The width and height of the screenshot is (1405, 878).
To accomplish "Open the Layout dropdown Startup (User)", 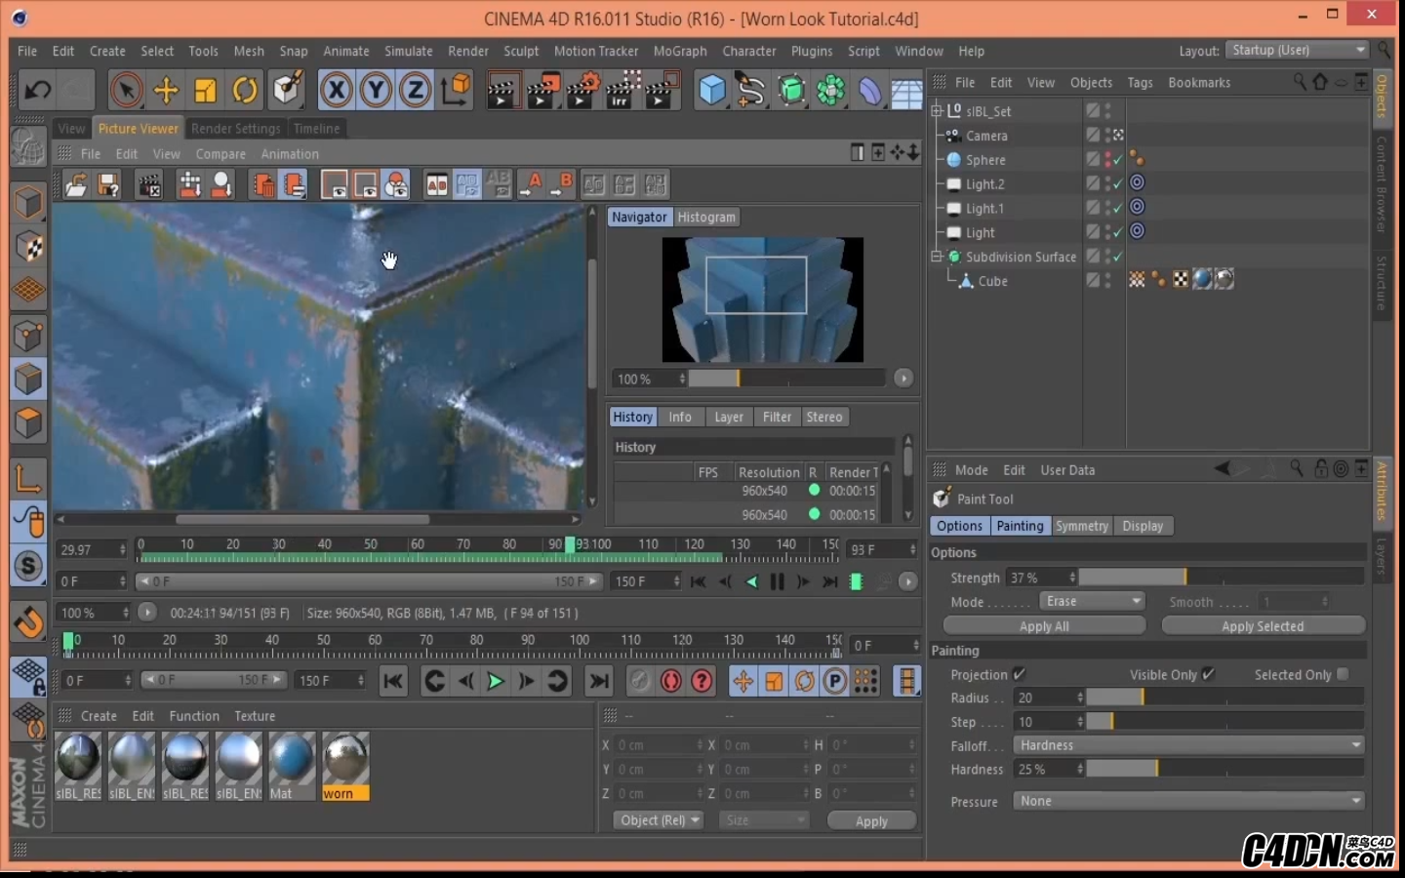I will coord(1297,50).
